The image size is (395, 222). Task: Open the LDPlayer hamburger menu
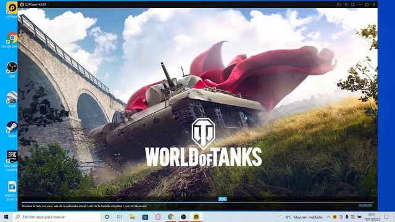pos(346,4)
